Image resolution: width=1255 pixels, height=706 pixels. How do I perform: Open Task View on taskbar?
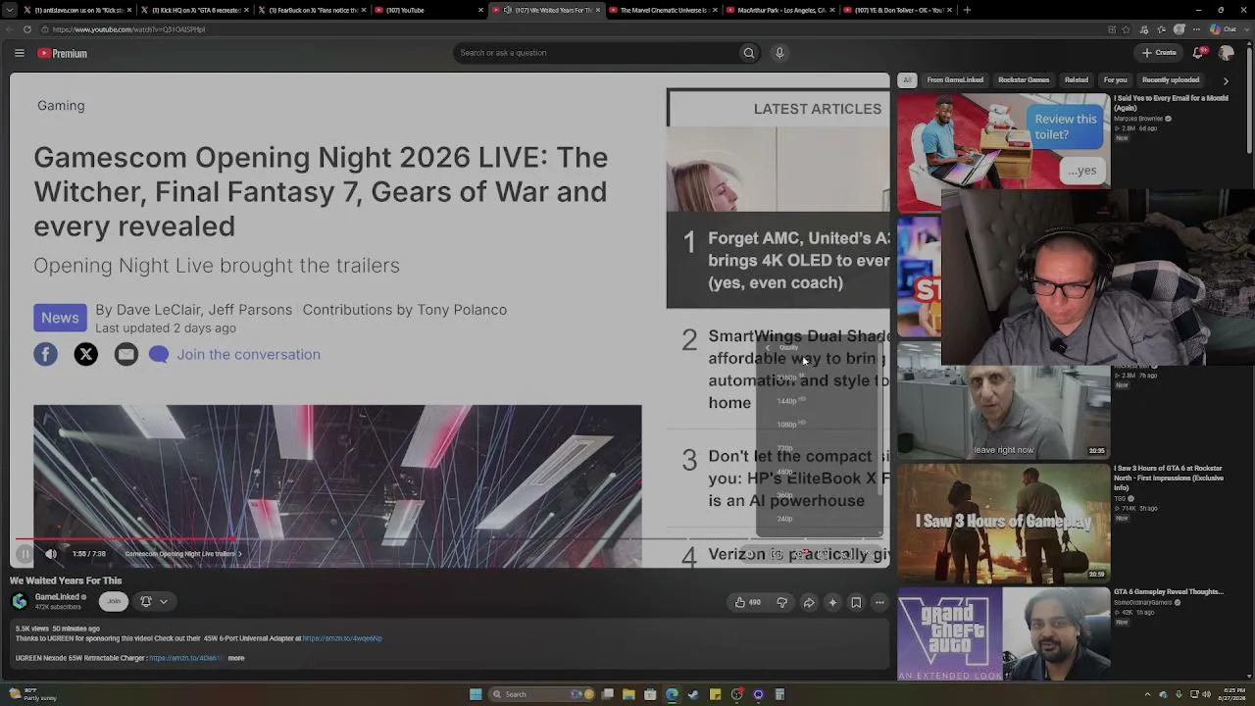coord(608,694)
